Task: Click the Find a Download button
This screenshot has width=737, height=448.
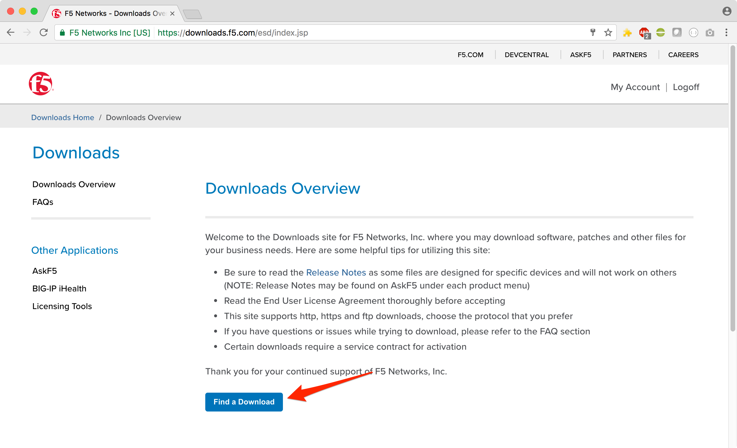Action: (x=244, y=402)
